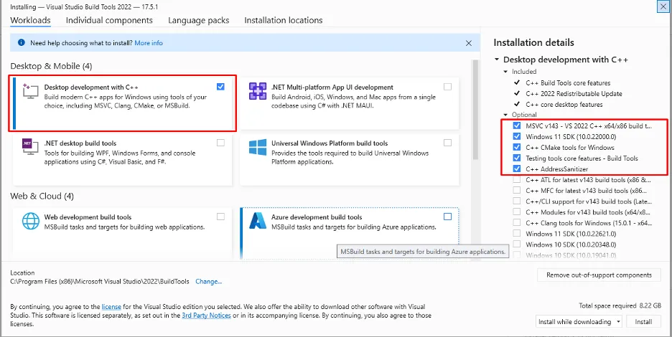Click the workloads list vertical scrollbar

(x=475, y=111)
